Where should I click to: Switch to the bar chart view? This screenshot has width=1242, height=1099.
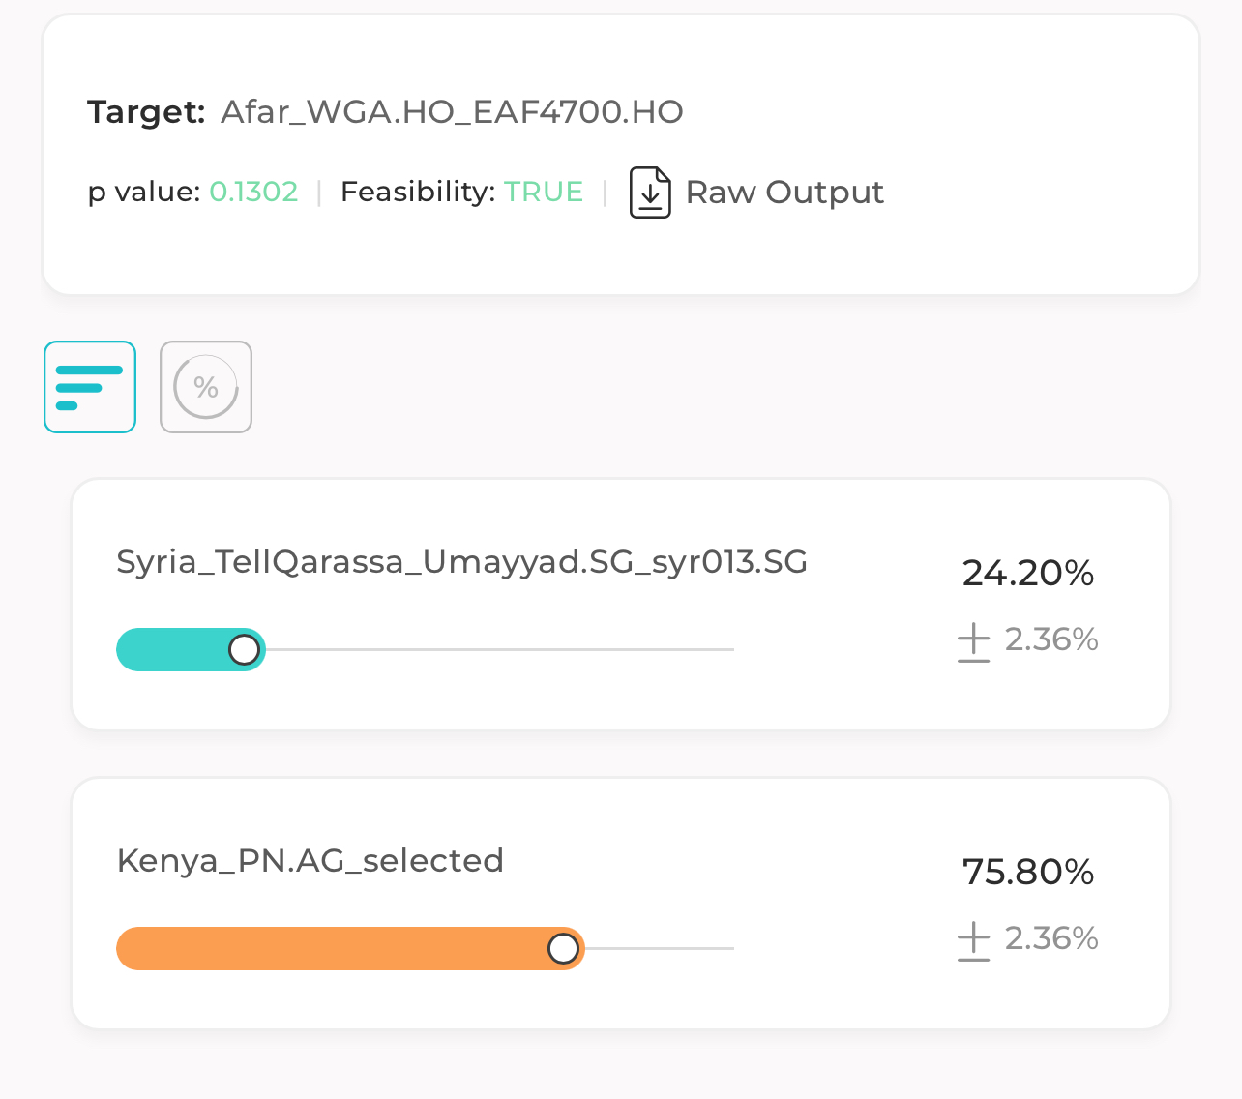[90, 387]
